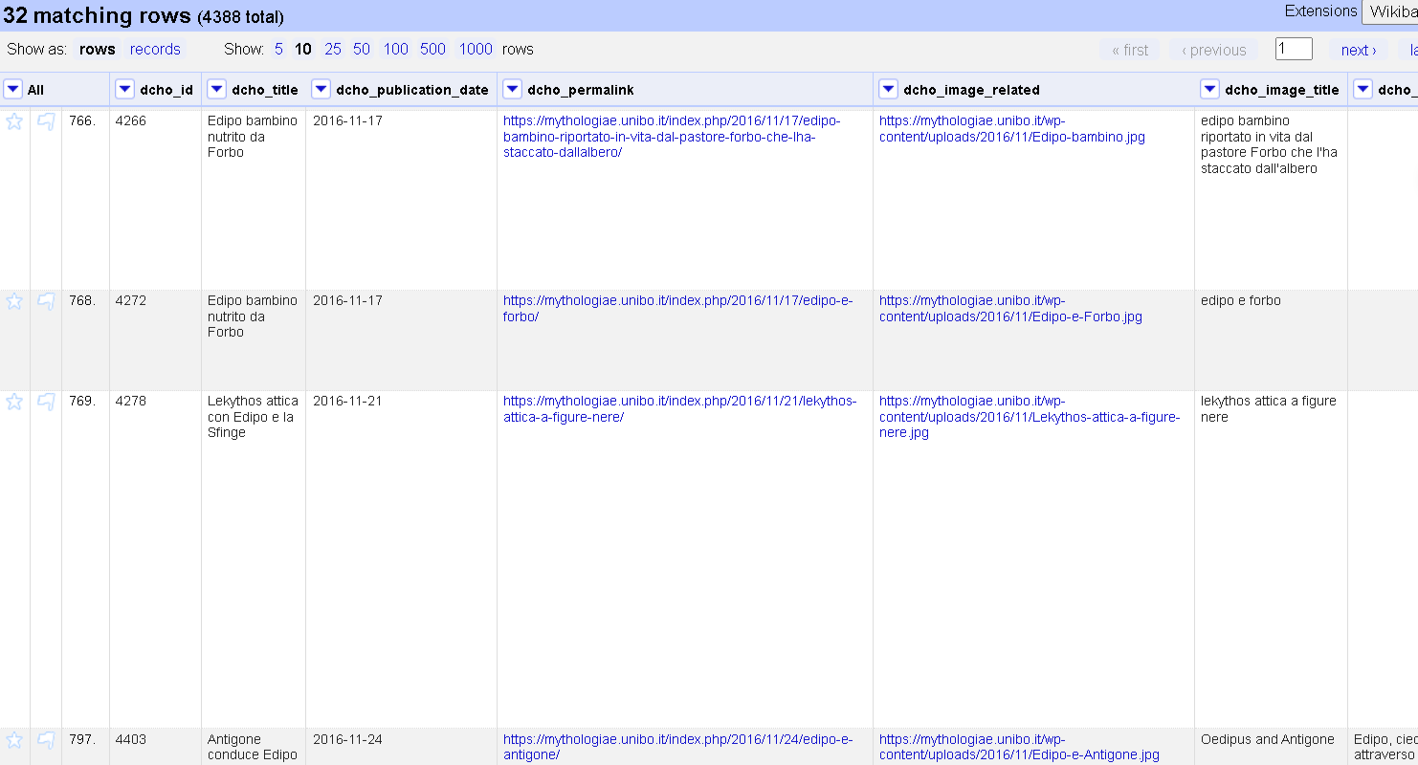Screen dimensions: 1418x765
Task: Star the bottom row 797
Action: pyautogui.click(x=14, y=739)
